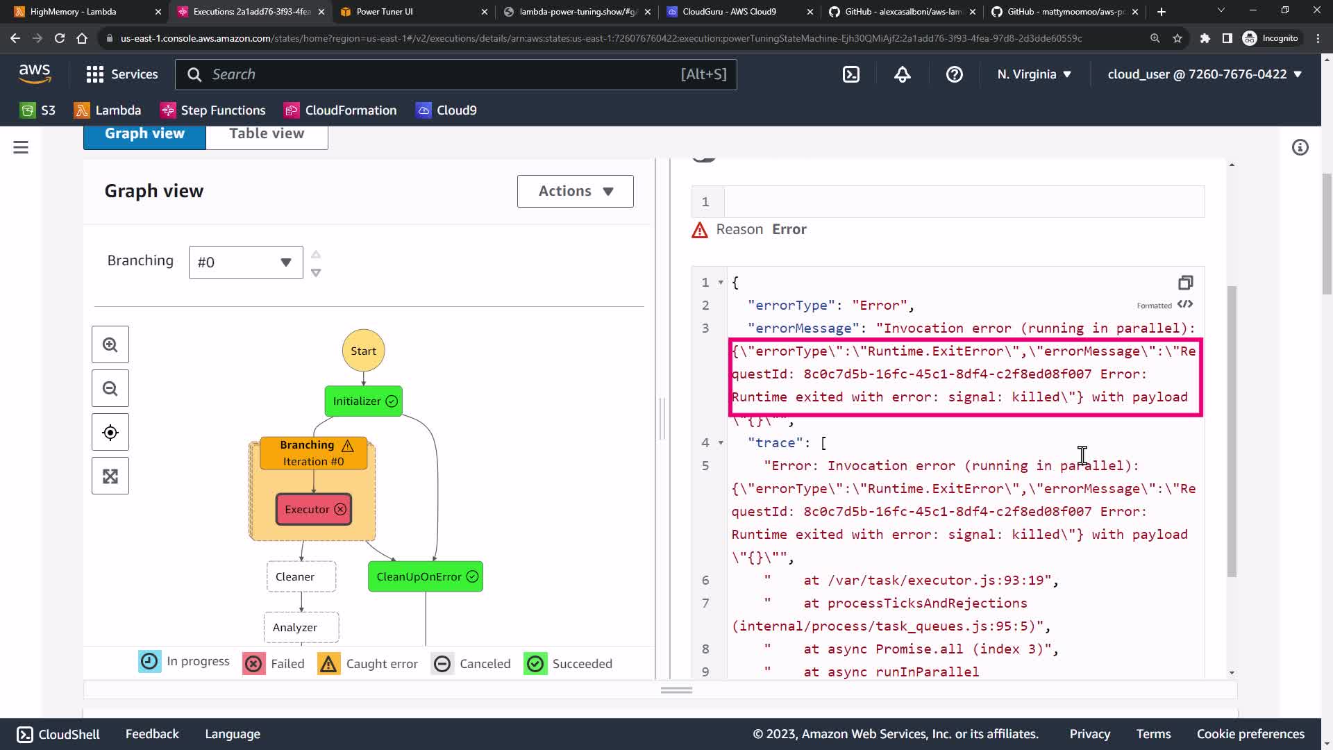Click the fit-to-screen expand graph icon
The width and height of the screenshot is (1333, 750).
pyautogui.click(x=110, y=476)
